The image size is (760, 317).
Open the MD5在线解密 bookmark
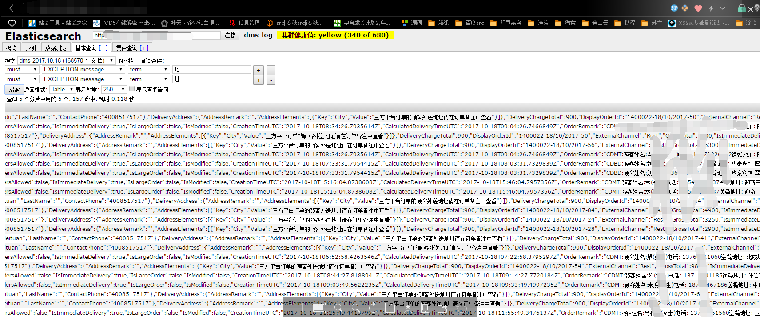point(124,23)
